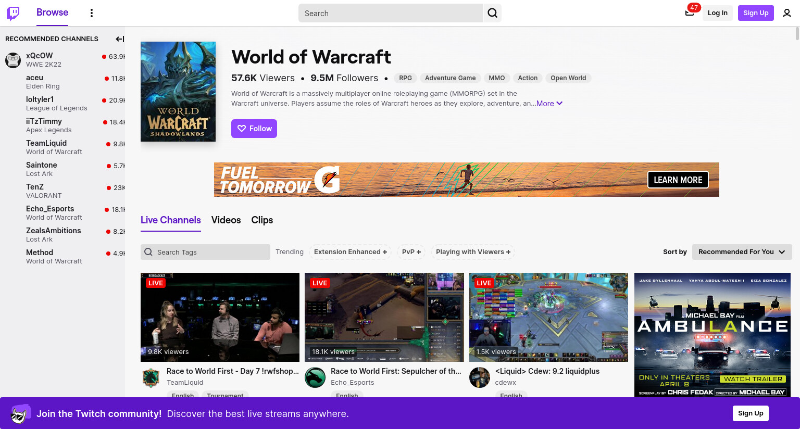
Task: Click the search magnifier button
Action: tap(493, 13)
